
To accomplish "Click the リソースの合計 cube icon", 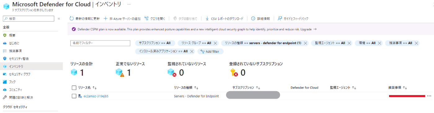I will click(x=74, y=72).
